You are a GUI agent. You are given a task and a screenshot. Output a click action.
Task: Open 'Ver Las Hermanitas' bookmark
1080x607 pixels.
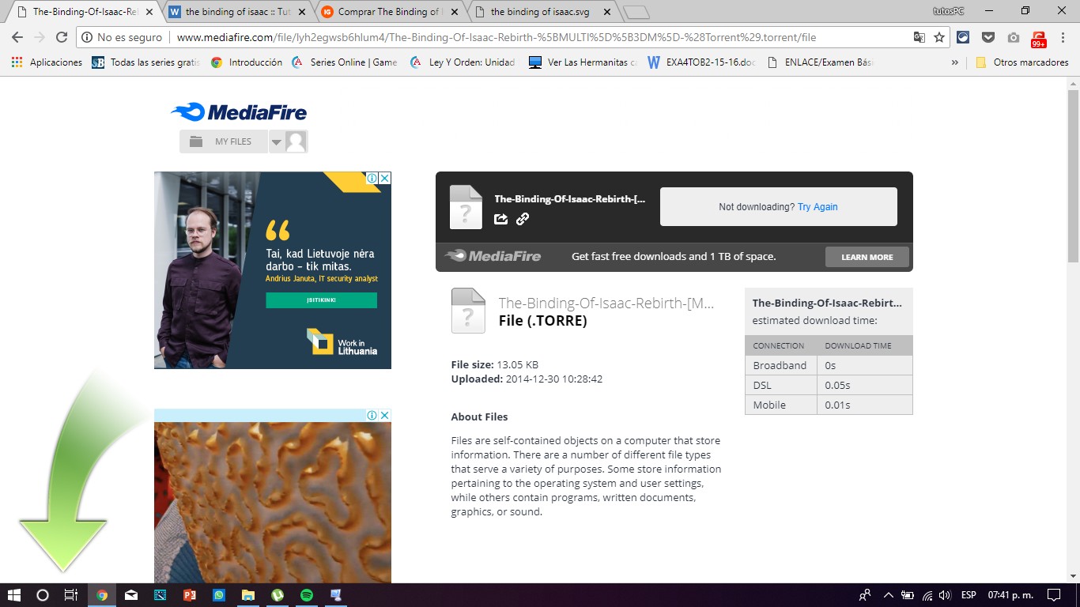tap(583, 62)
